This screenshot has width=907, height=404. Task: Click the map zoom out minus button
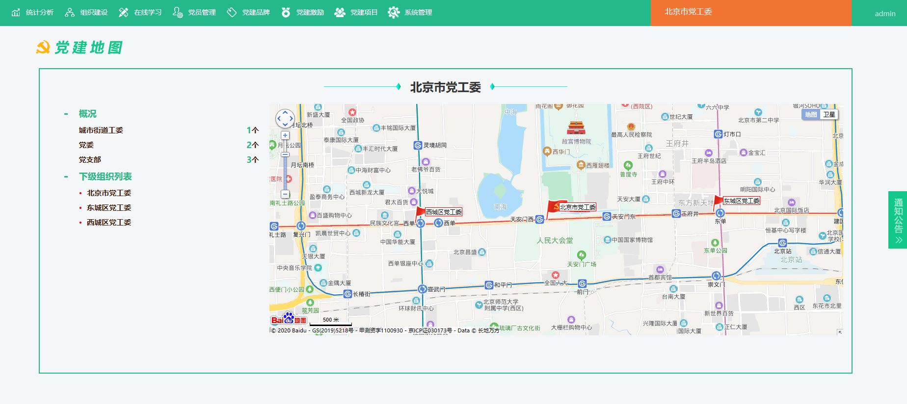tap(285, 194)
